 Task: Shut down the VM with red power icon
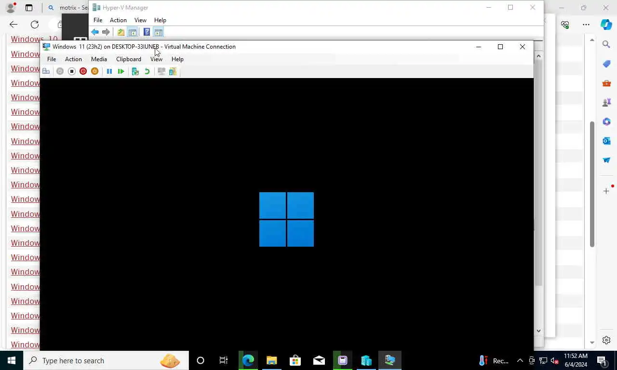pyautogui.click(x=83, y=71)
